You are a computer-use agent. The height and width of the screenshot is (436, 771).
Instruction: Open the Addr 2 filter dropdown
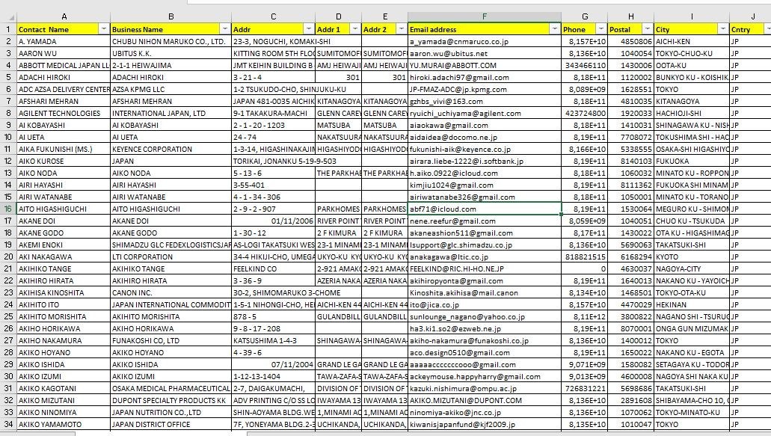pos(402,29)
